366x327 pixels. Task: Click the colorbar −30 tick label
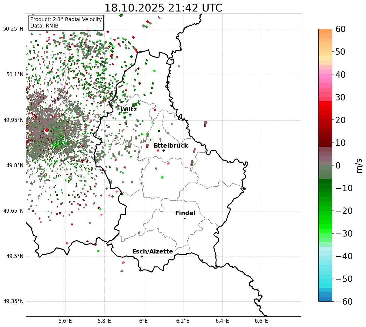[344, 234]
